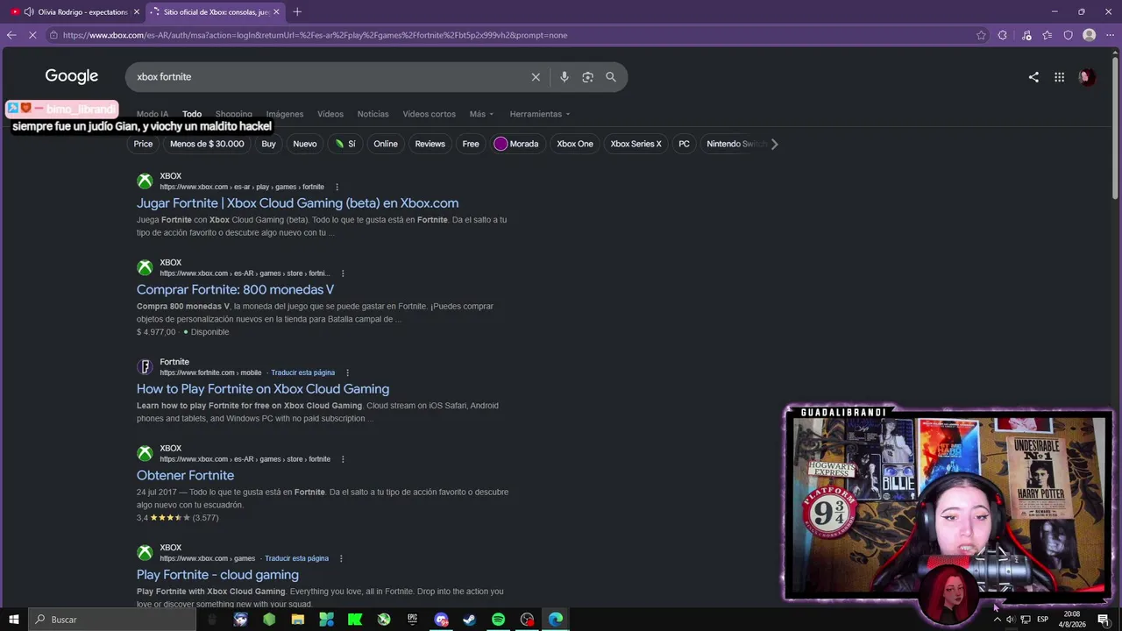Open the Google account profile picture
Image resolution: width=1122 pixels, height=631 pixels.
[x=1086, y=77]
